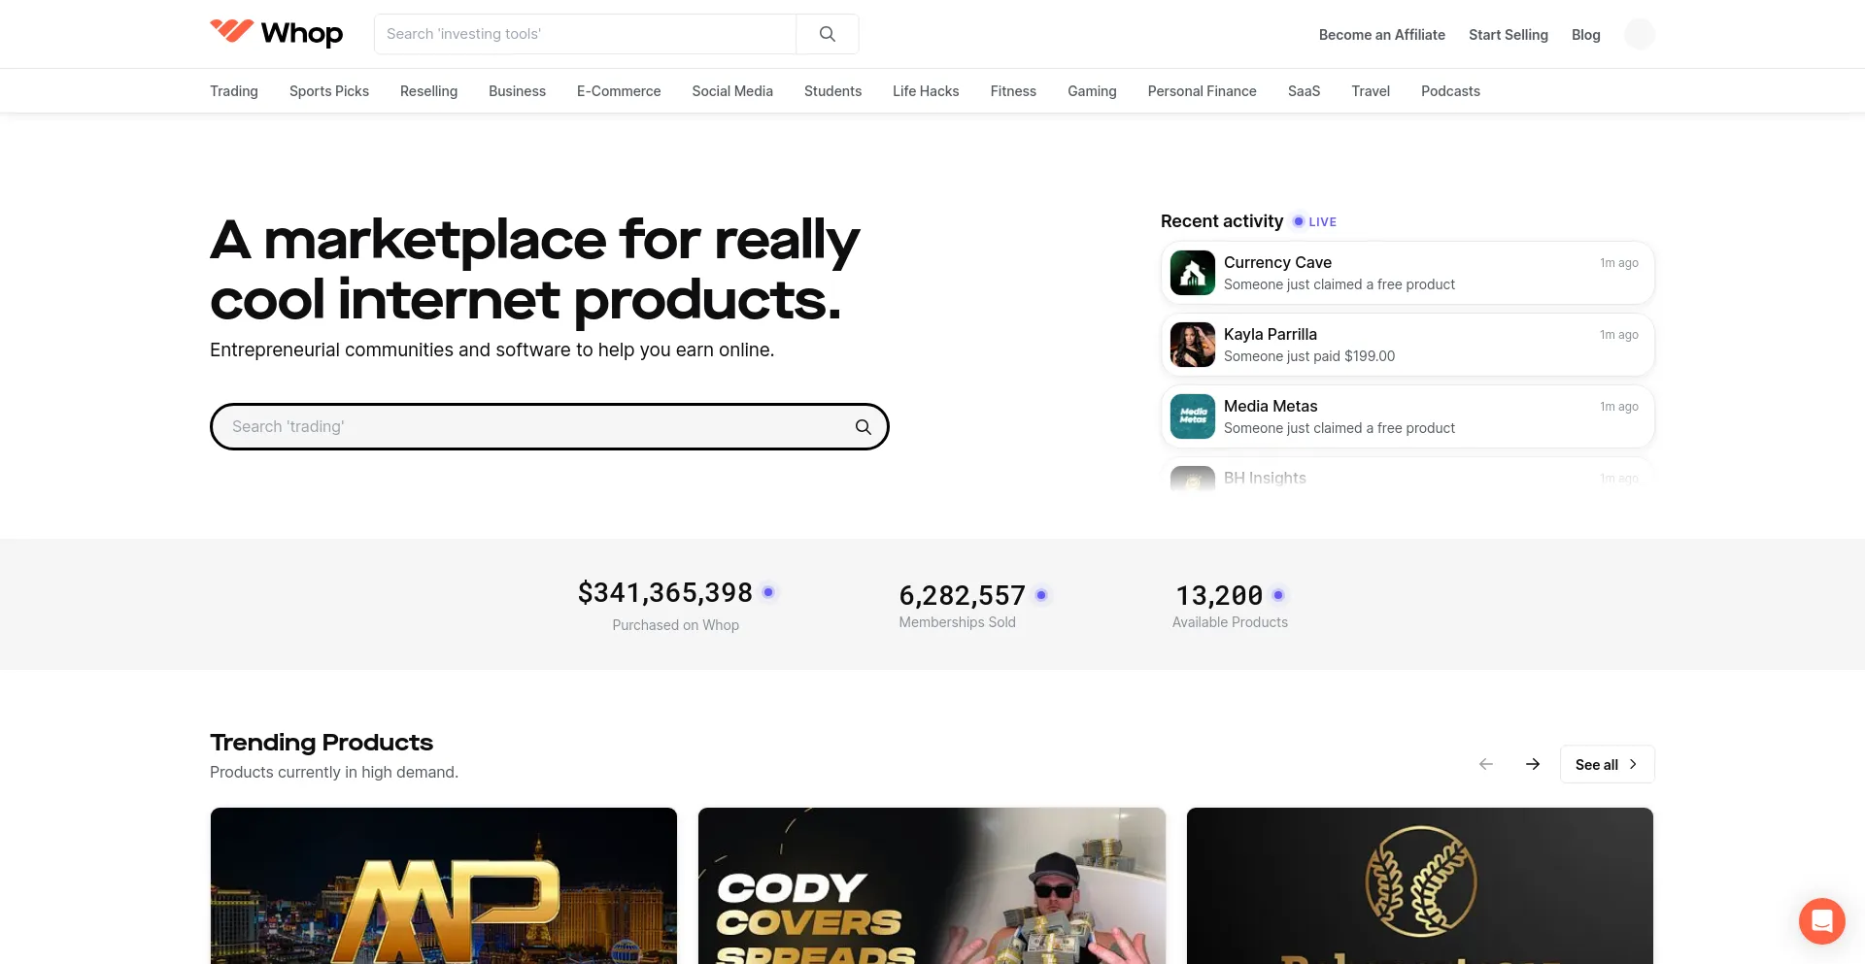Screen dimensions: 1865x964
Task: Open the Social Media category
Action: [732, 91]
